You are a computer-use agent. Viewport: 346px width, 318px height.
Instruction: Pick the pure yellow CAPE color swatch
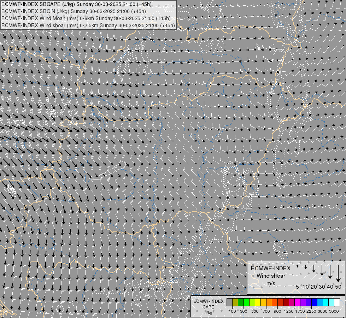pos(258,302)
